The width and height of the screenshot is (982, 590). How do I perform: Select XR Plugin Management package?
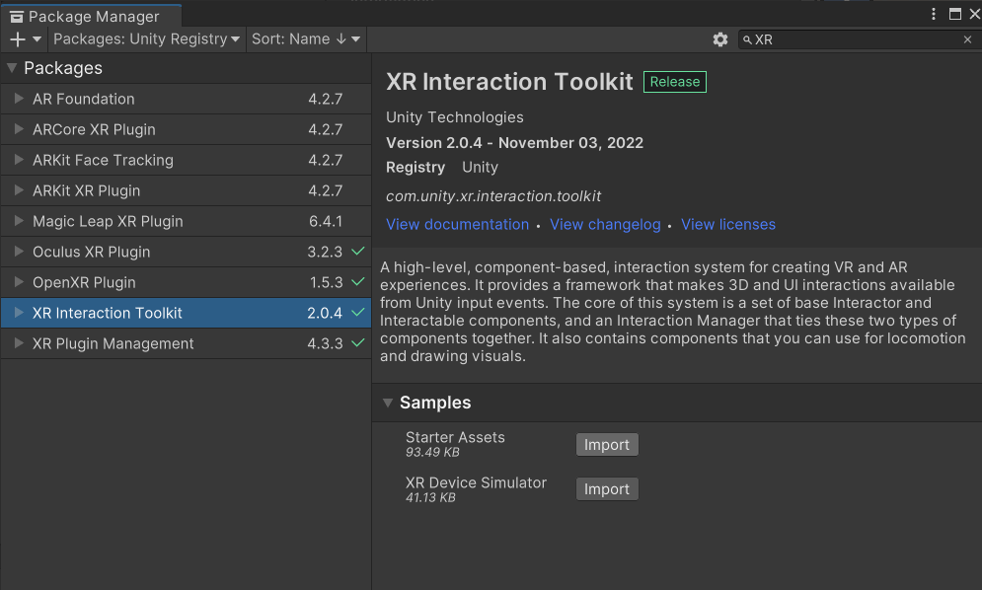[x=186, y=343]
